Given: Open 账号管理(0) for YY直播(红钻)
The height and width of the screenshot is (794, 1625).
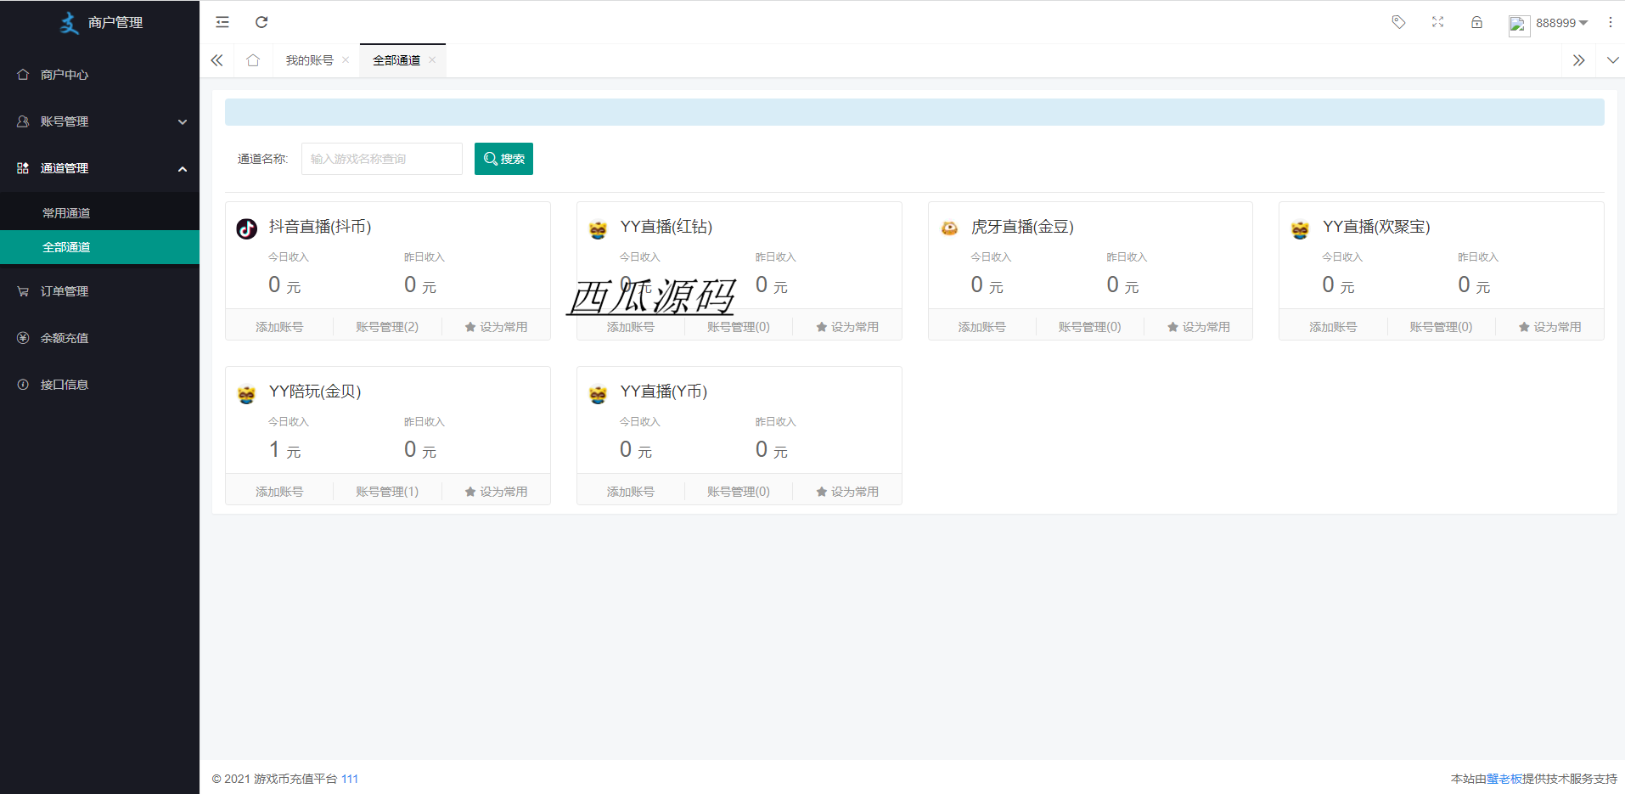Looking at the screenshot, I should [x=739, y=327].
